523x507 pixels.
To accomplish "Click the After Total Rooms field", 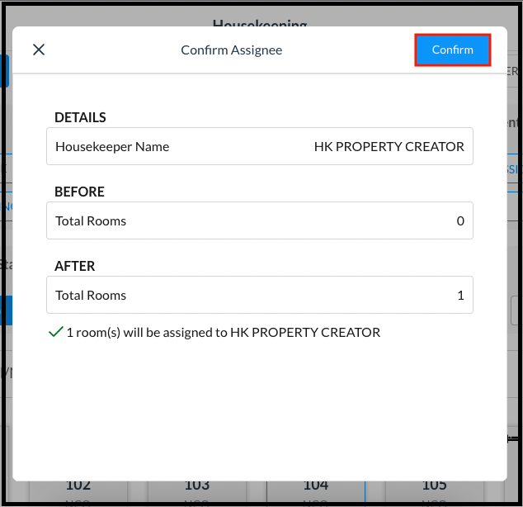I will pos(260,295).
